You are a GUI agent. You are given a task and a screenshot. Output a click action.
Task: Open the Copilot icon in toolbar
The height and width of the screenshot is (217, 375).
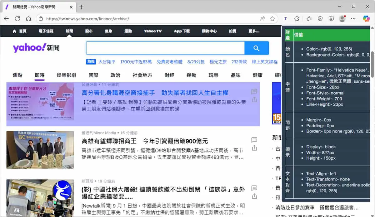point(366,19)
